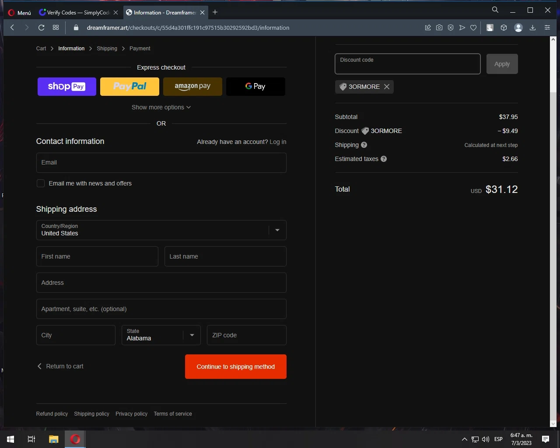Image resolution: width=560 pixels, height=448 pixels.
Task: Open the Opera Menú button
Action: point(20,13)
